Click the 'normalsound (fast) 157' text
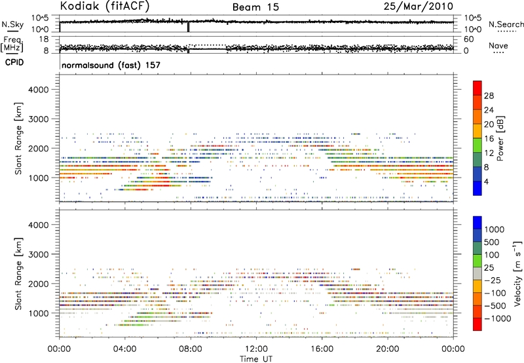524x363 pixels. click(x=111, y=65)
